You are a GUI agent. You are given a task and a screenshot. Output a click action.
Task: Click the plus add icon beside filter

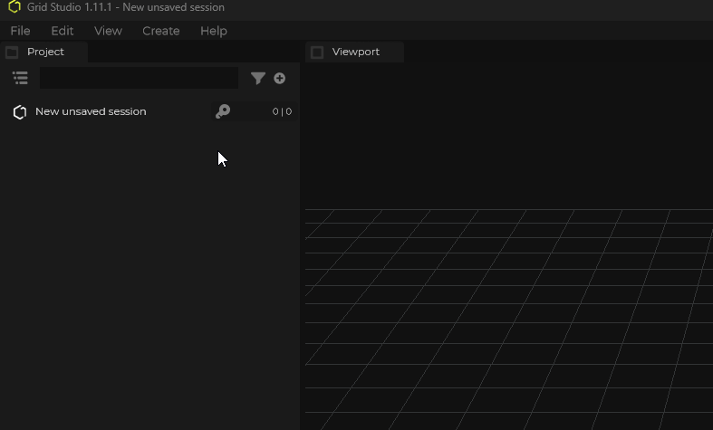pos(279,78)
